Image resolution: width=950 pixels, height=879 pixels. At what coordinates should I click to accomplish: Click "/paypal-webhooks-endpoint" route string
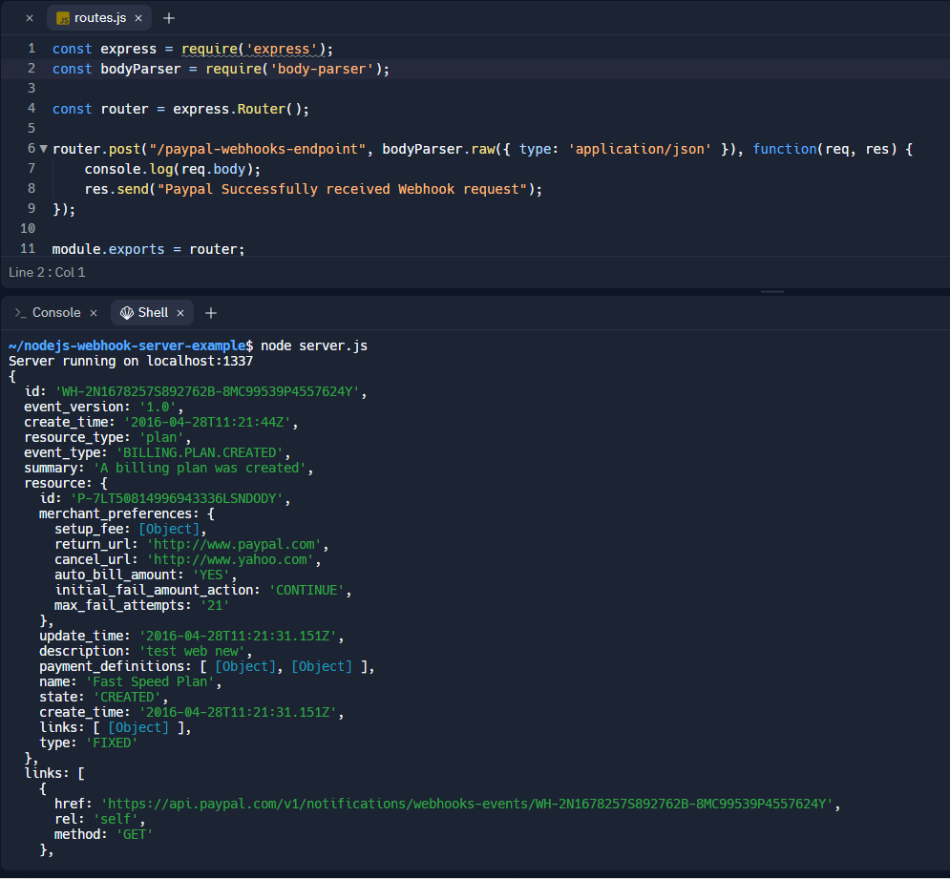coord(258,149)
